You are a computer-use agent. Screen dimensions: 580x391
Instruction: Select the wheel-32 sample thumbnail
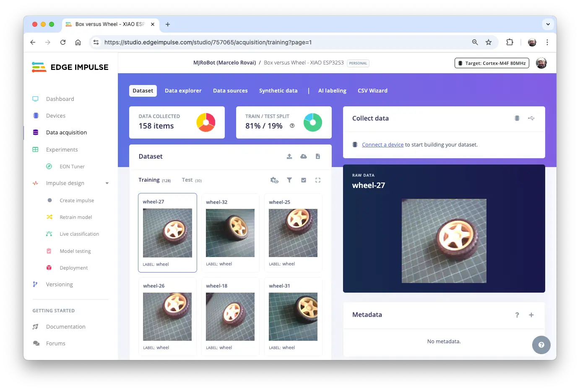tap(230, 233)
